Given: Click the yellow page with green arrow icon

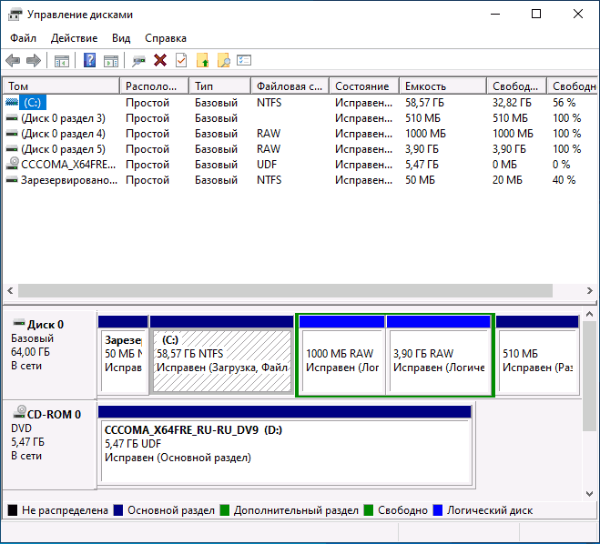Looking at the screenshot, I should click(202, 60).
